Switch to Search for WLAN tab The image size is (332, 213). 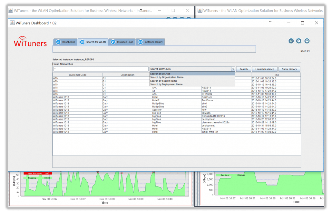[x=93, y=42]
